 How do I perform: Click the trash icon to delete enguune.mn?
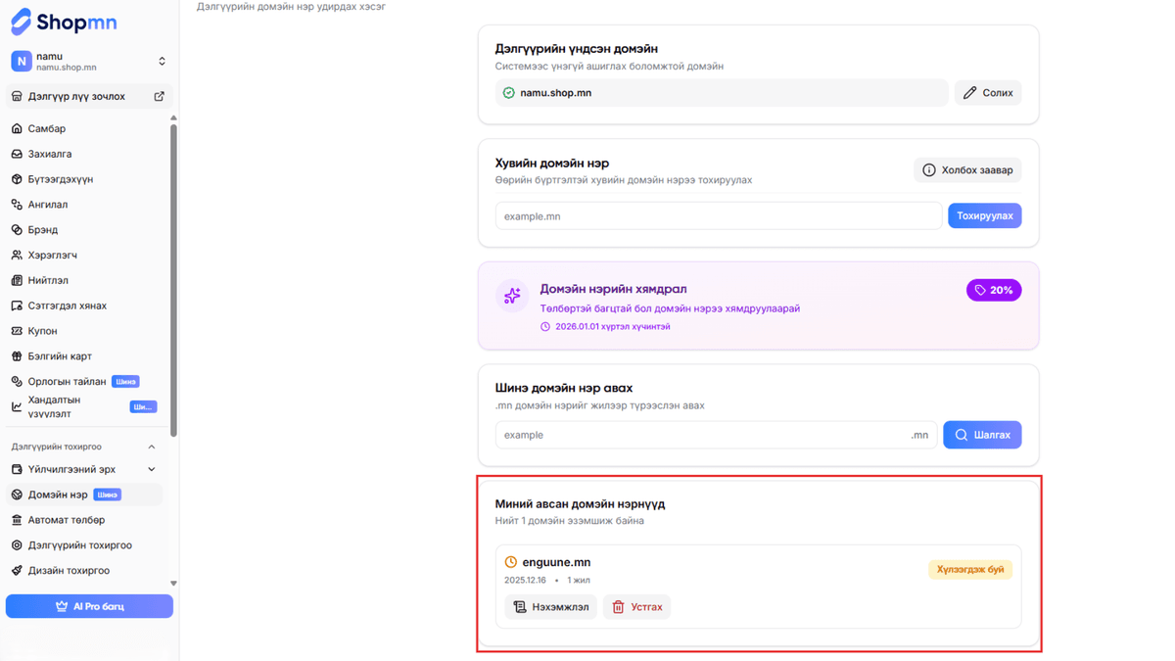(618, 607)
